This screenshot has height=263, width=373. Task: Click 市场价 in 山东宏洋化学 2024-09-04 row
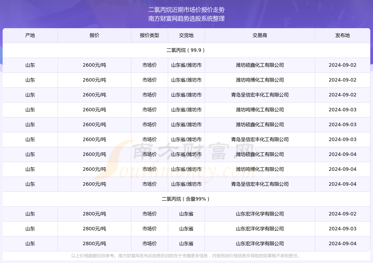click(x=149, y=244)
